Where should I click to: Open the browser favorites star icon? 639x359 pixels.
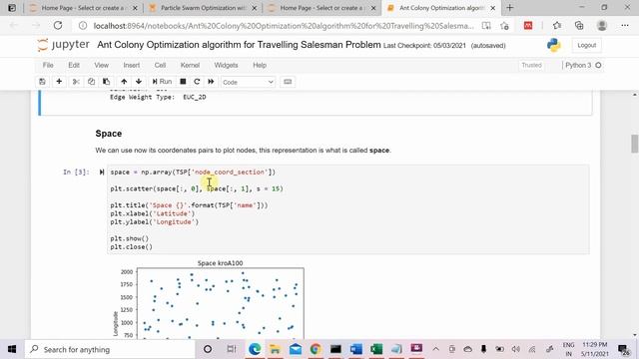(x=557, y=26)
